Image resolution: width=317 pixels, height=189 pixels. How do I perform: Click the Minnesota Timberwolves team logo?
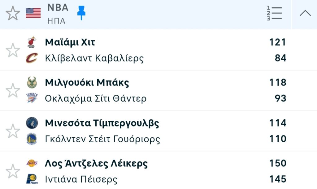pyautogui.click(x=32, y=123)
